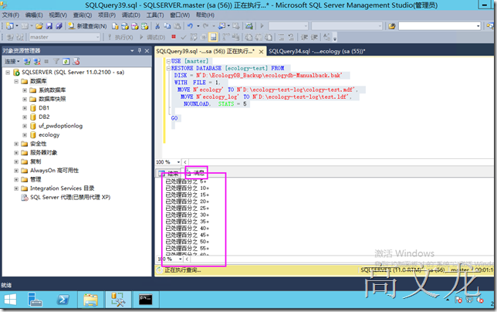Open the 工具(T) menu
This screenshot has width=497, height=312.
click(x=155, y=15)
